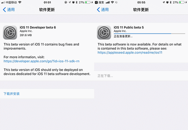
Task: Tap the back chevron on the left screen
Action: [4, 10]
